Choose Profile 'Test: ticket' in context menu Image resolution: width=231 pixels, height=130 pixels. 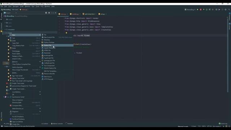pos(25,83)
